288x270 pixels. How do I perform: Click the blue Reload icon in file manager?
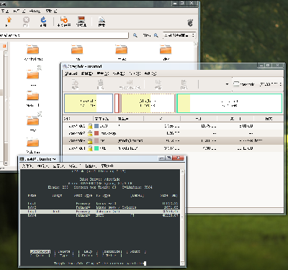(x=43, y=19)
